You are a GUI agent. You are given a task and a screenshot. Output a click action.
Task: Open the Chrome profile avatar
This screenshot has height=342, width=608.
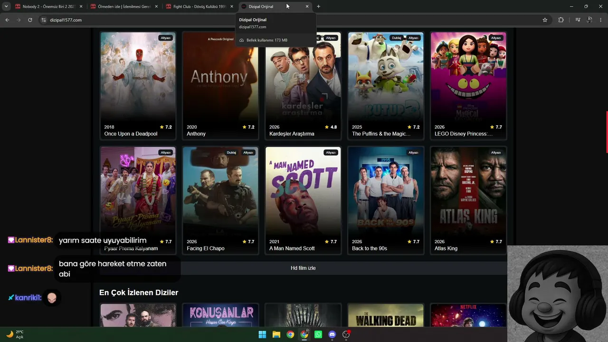click(x=589, y=20)
